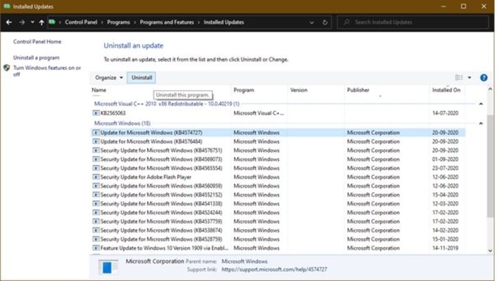Change view using the view icon
The width and height of the screenshot is (497, 281).
tap(458, 78)
